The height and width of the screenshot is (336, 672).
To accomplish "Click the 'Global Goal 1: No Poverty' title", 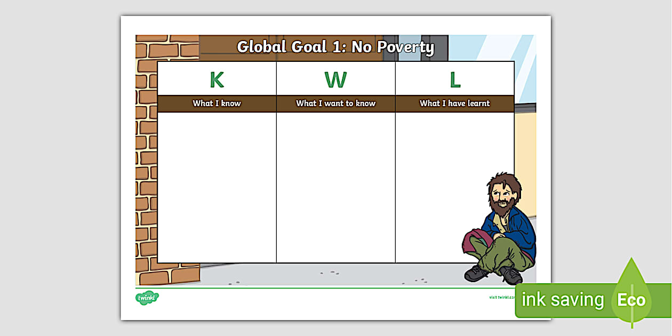I will click(x=336, y=47).
